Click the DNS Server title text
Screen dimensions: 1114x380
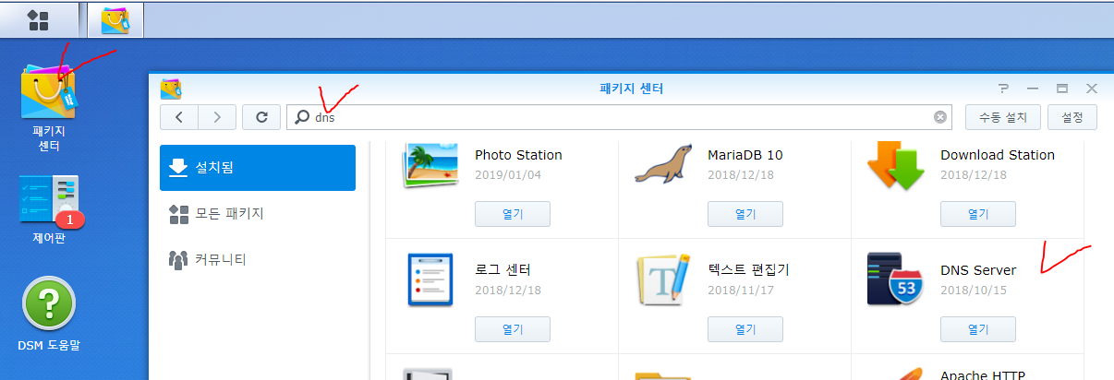coord(978,270)
